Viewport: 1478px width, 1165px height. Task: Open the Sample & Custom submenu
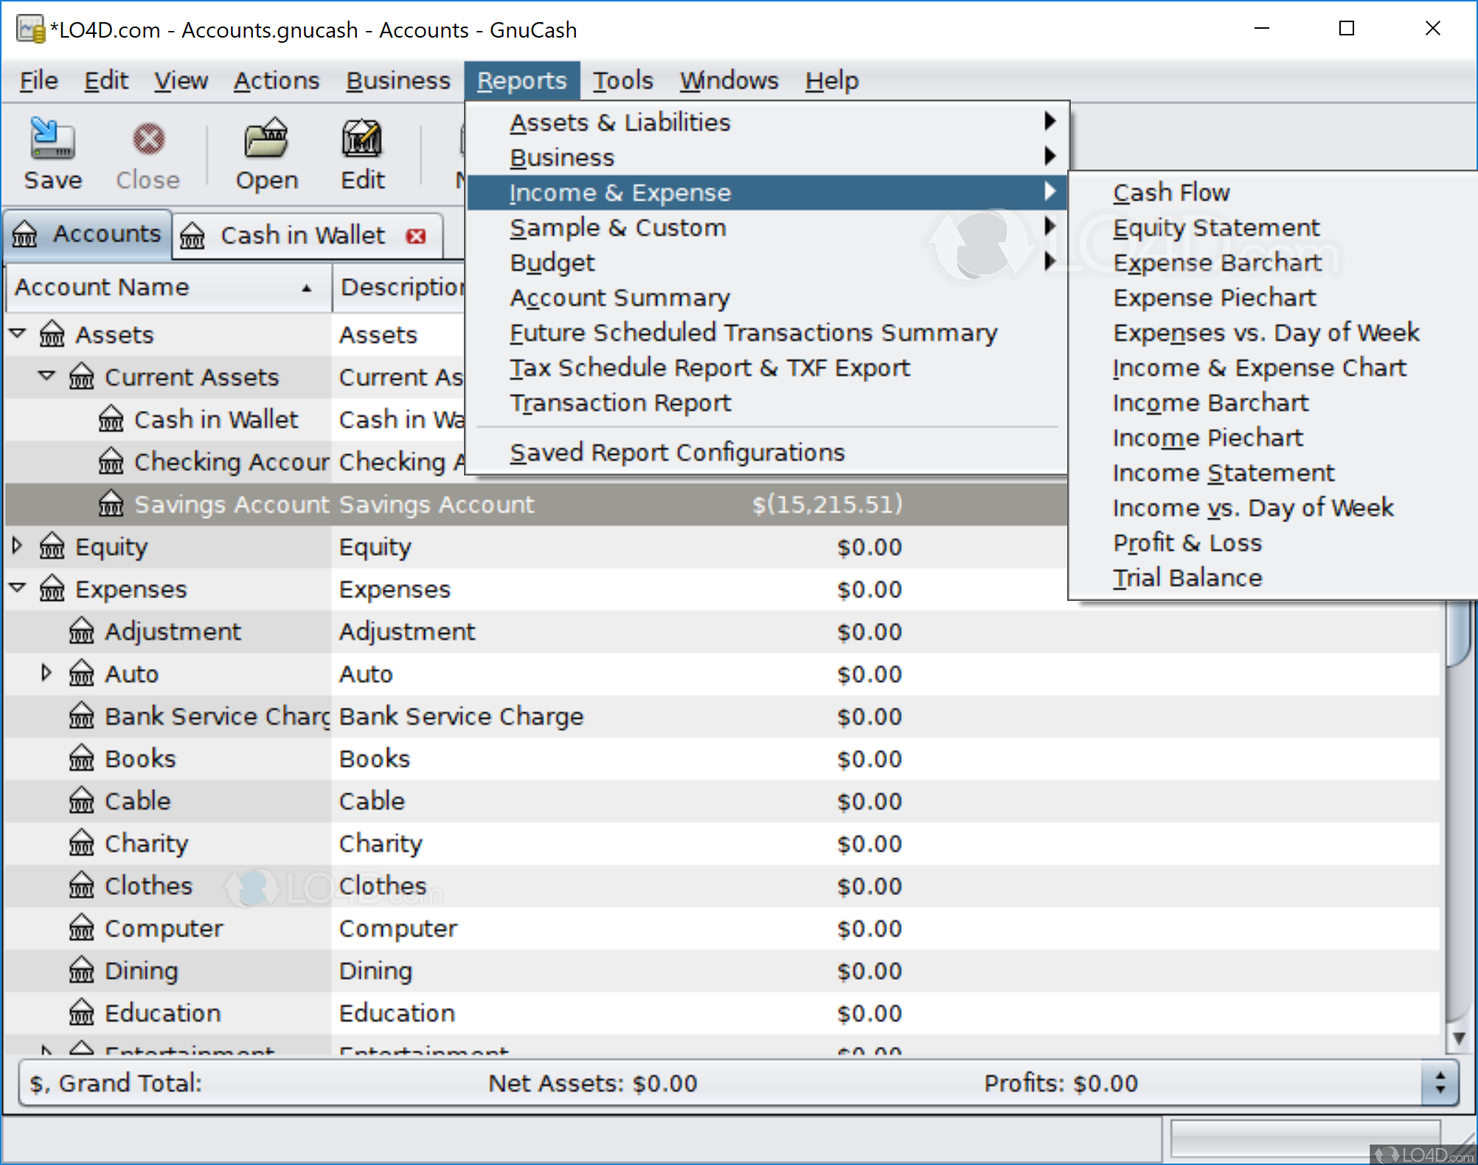(x=767, y=227)
